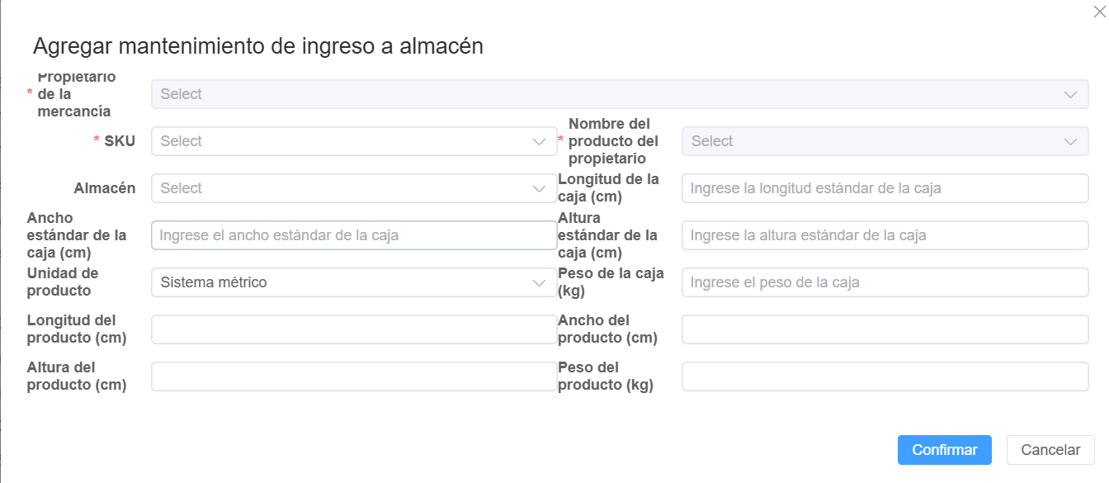The image size is (1109, 483).
Task: Focus the Longitud de la caja field
Action: coord(885,188)
